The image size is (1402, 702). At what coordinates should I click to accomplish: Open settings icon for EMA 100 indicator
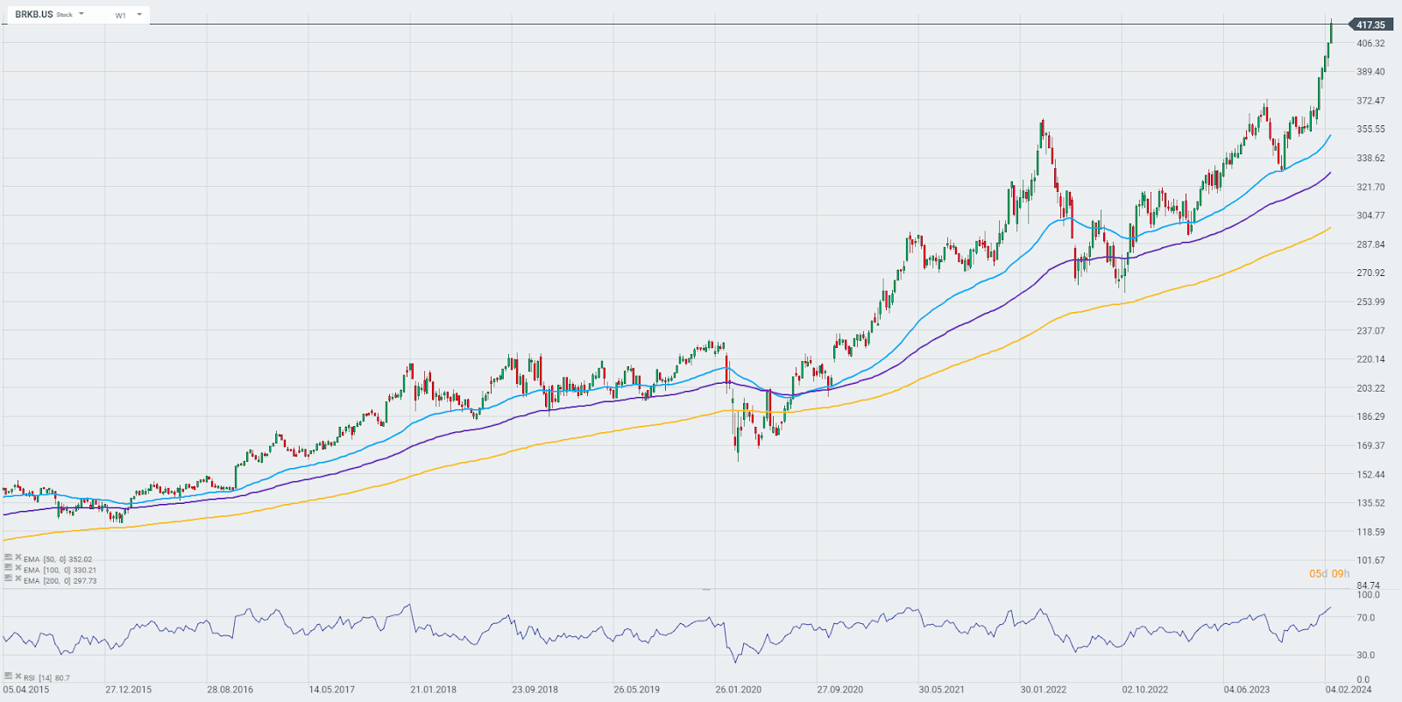pos(8,568)
